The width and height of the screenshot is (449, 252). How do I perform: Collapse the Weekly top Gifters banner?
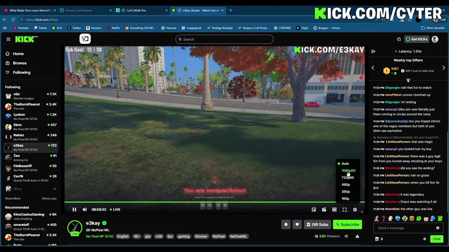(x=408, y=80)
